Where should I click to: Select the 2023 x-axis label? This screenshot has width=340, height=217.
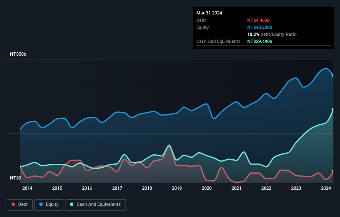(x=296, y=188)
